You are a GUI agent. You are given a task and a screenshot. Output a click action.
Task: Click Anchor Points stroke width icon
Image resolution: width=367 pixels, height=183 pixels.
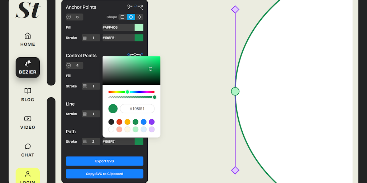pyautogui.click(x=85, y=38)
